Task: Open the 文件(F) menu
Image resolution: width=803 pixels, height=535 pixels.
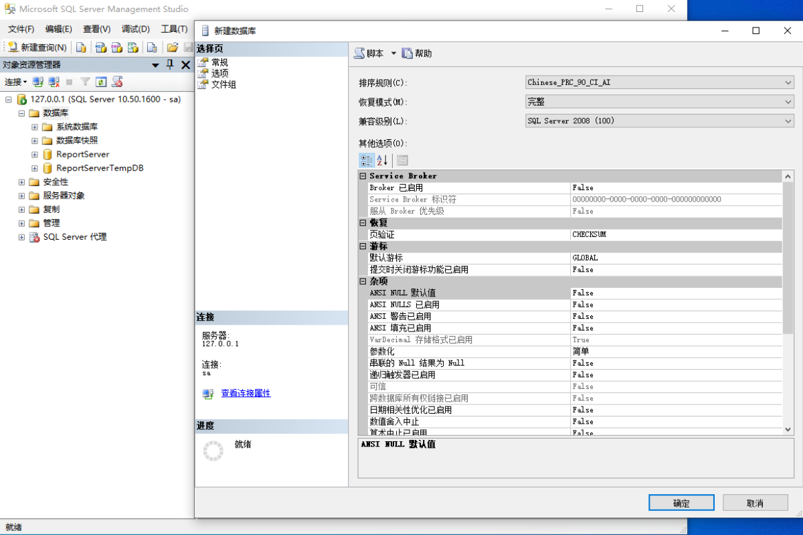Action: (x=21, y=29)
